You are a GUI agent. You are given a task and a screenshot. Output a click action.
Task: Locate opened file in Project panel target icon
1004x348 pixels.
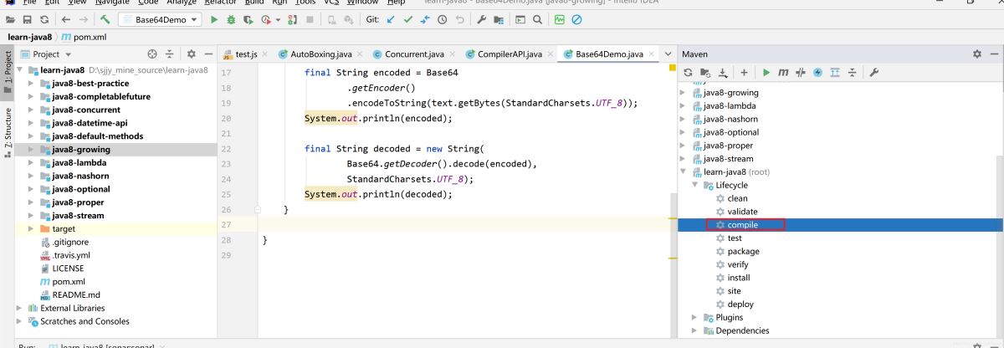coord(151,54)
